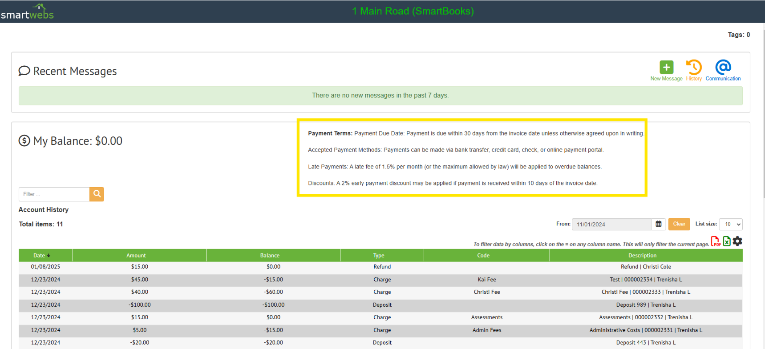Viewport: 765px width, 349px height.
Task: Export account history to Excel
Action: tap(726, 241)
